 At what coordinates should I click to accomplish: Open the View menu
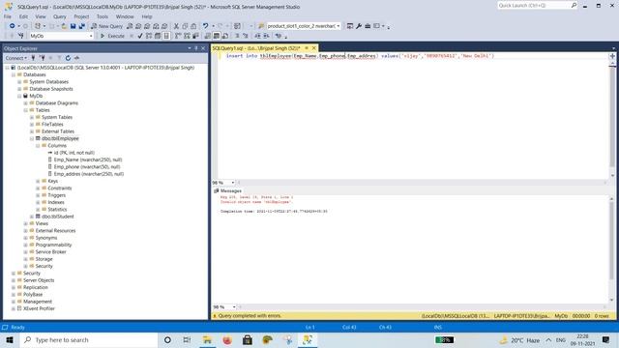41,16
